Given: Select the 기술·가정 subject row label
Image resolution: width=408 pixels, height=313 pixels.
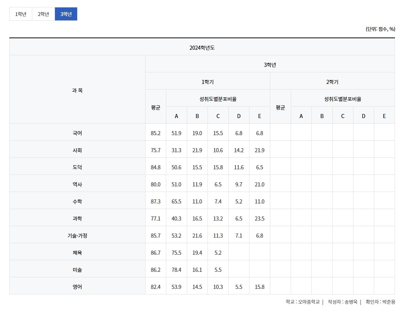Looking at the screenshot, I should pos(77,235).
